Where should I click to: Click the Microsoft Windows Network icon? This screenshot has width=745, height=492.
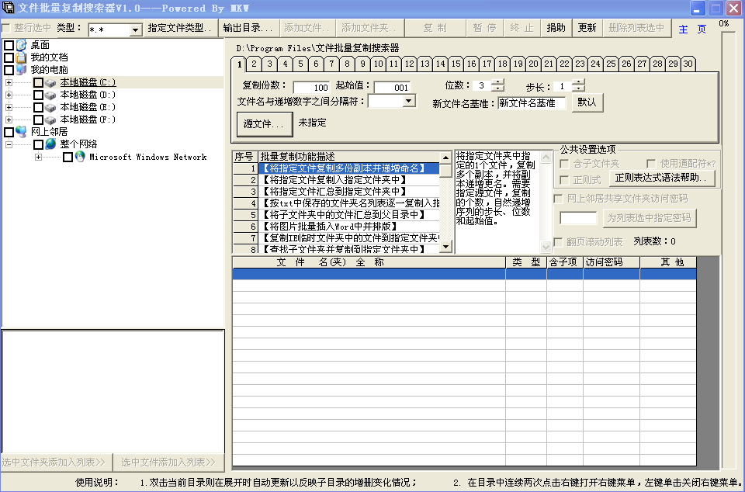click(80, 157)
